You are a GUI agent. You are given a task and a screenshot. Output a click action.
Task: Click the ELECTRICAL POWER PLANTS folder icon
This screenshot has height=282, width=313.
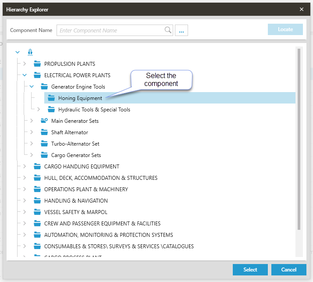(37, 75)
